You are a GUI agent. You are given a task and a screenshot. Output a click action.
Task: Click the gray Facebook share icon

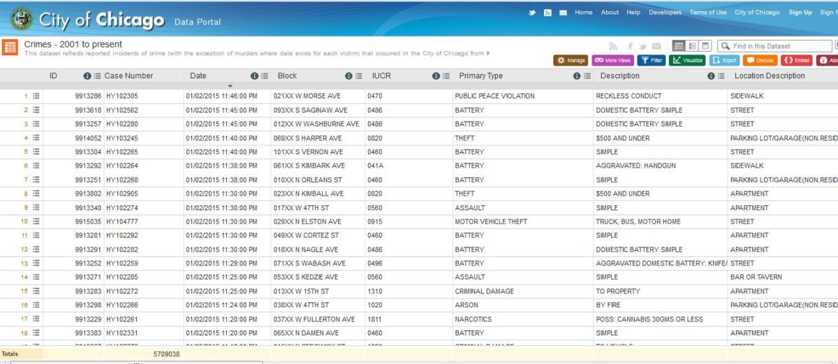pyautogui.click(x=630, y=46)
